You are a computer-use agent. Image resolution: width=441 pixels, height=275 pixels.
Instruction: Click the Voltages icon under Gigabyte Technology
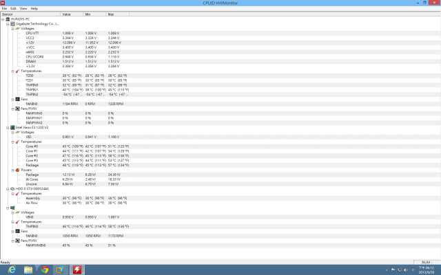pos(17,29)
